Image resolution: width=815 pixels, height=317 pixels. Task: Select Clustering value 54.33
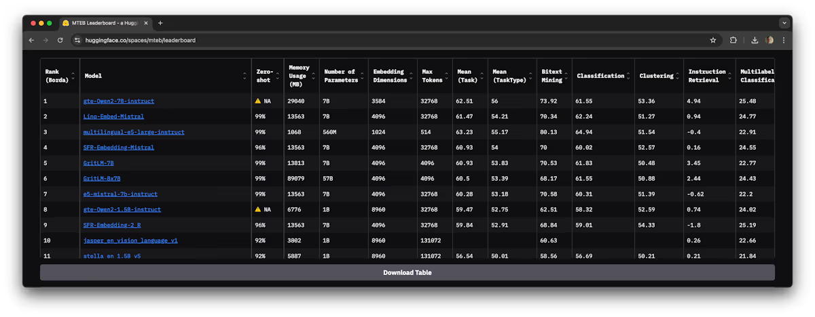647,225
